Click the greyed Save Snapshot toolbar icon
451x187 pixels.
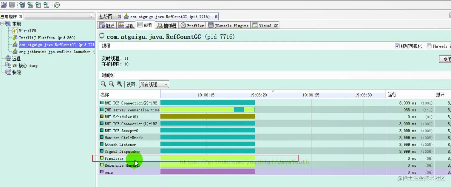click(12, 4)
